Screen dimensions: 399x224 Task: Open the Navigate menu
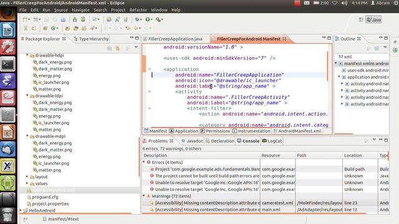click(x=80, y=10)
